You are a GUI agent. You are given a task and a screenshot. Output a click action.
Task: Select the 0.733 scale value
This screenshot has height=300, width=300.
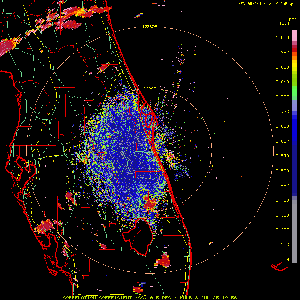point(282,112)
